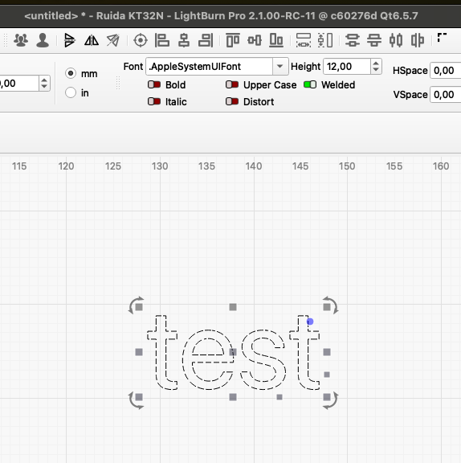Open the Font dropdown list
This screenshot has width=461, height=463.
coord(279,67)
